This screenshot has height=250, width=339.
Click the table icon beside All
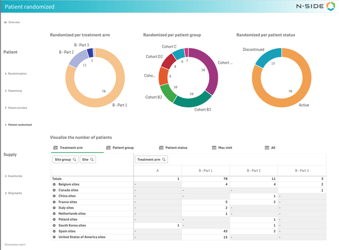tap(267, 148)
